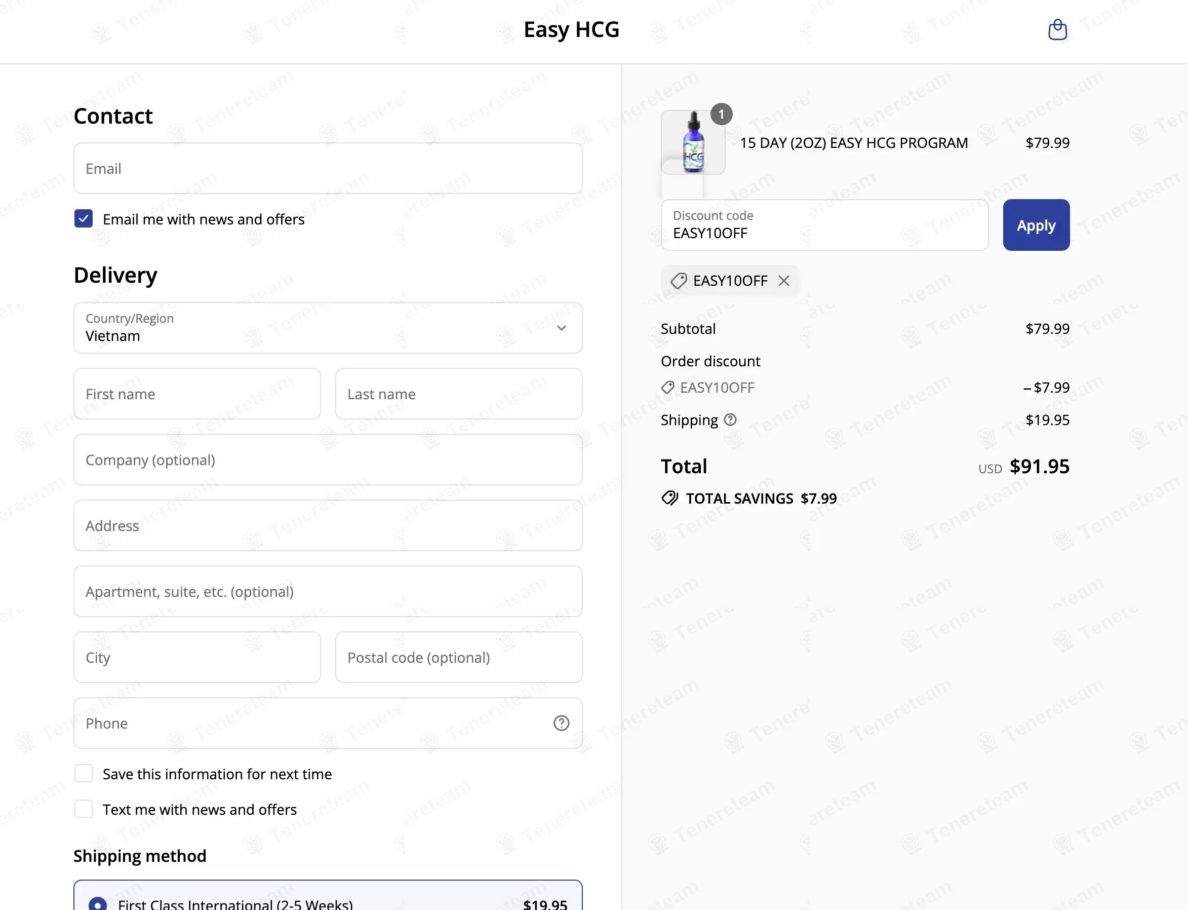
Task: Open the Shipping info help icon
Action: coord(730,420)
